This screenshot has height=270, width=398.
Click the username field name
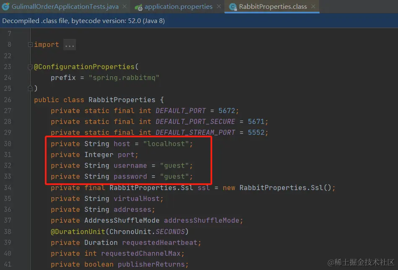(130, 166)
